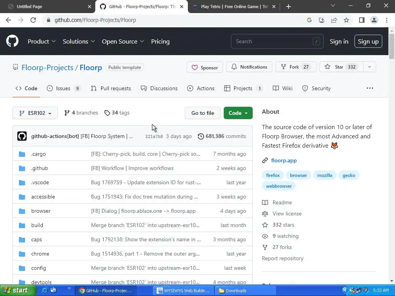
Task: Reload the page with refresh icon
Action: [x=33, y=20]
